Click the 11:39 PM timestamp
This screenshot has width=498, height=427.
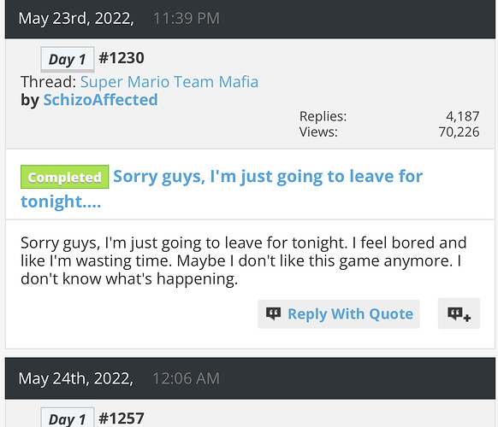pyautogui.click(x=187, y=19)
